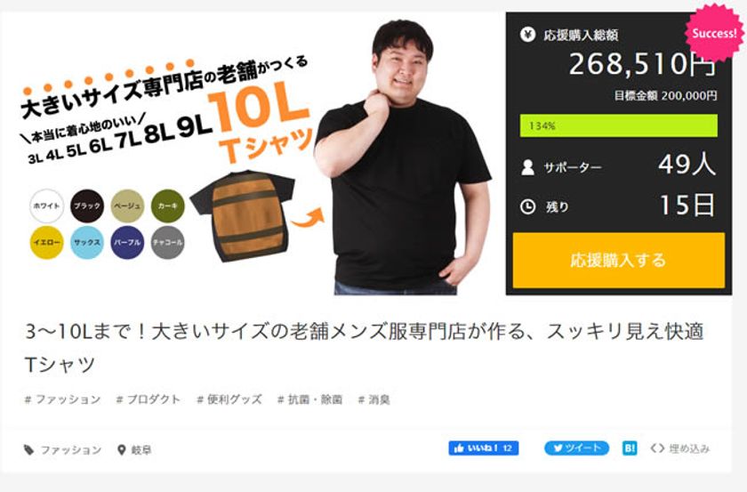
Task: Click the pink Success! badge
Action: 713,33
